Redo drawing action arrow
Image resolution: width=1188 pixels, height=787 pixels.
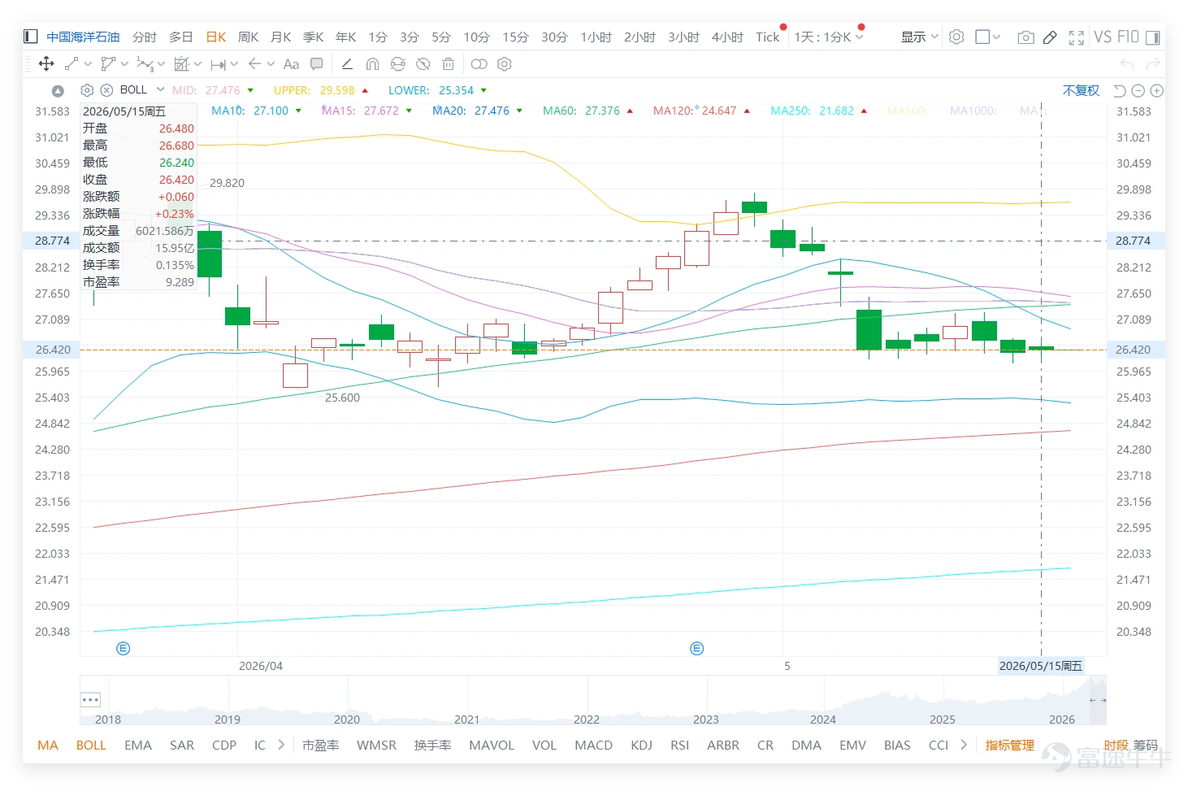point(1152,63)
